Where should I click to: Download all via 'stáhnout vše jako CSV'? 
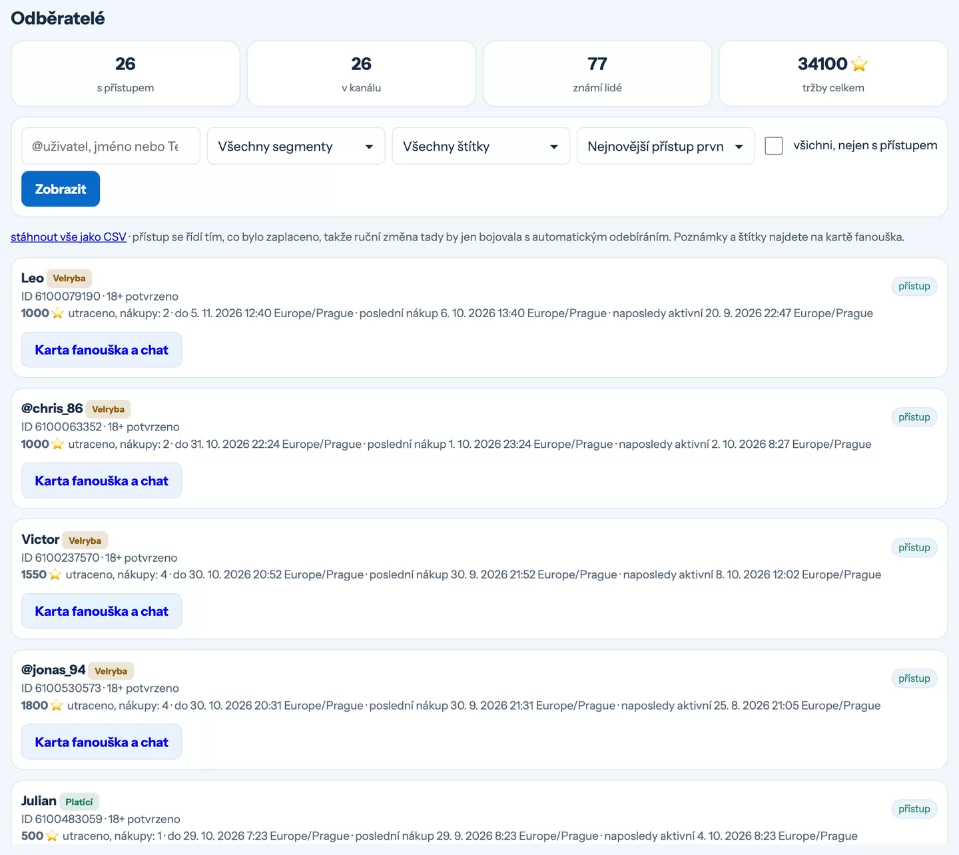click(69, 237)
